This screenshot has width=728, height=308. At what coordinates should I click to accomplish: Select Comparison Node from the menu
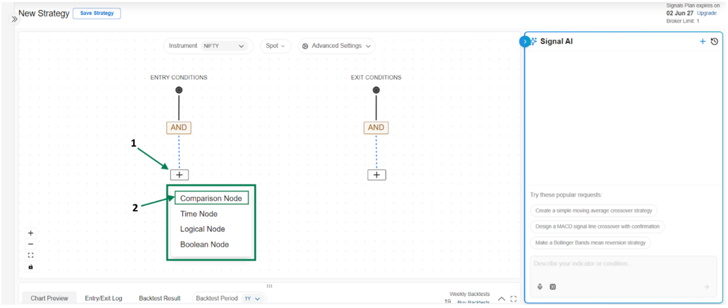point(211,199)
